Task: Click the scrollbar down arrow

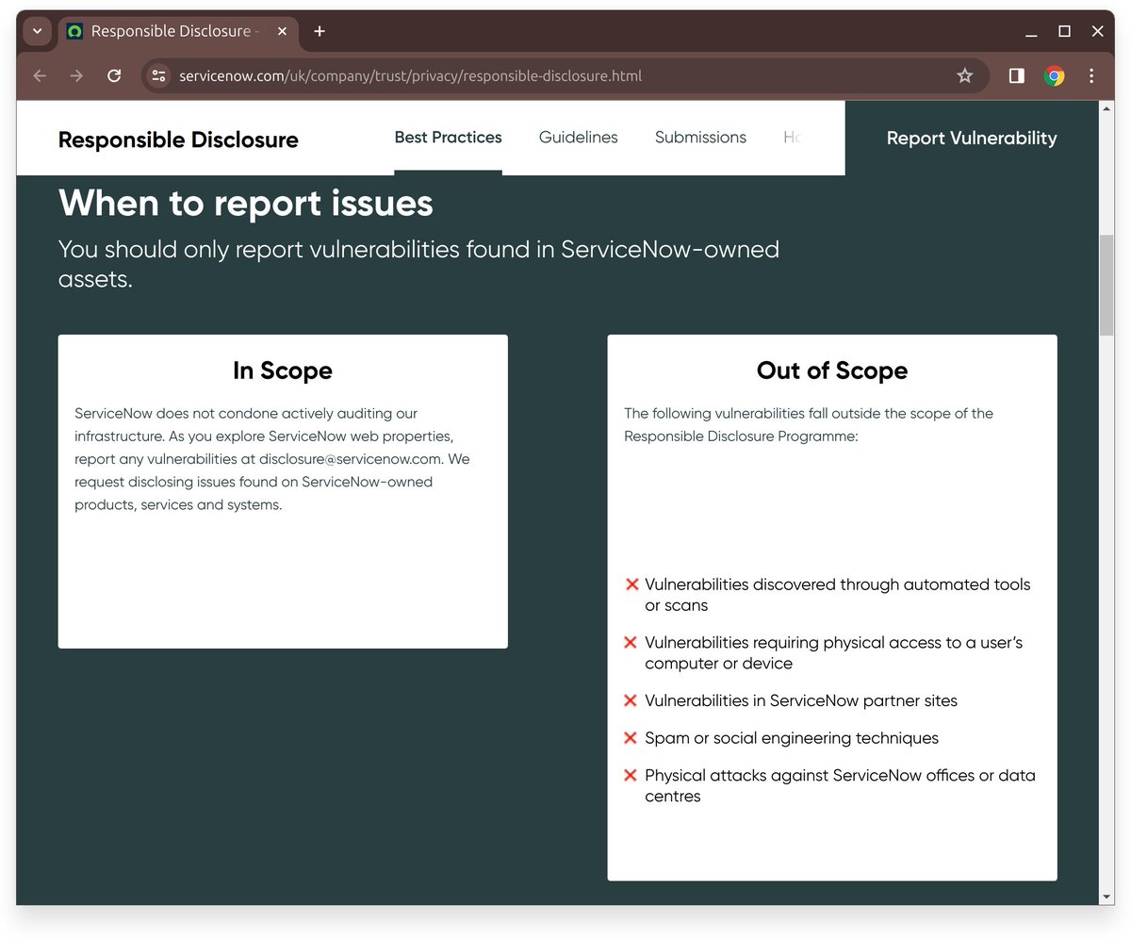Action: click(x=1106, y=897)
